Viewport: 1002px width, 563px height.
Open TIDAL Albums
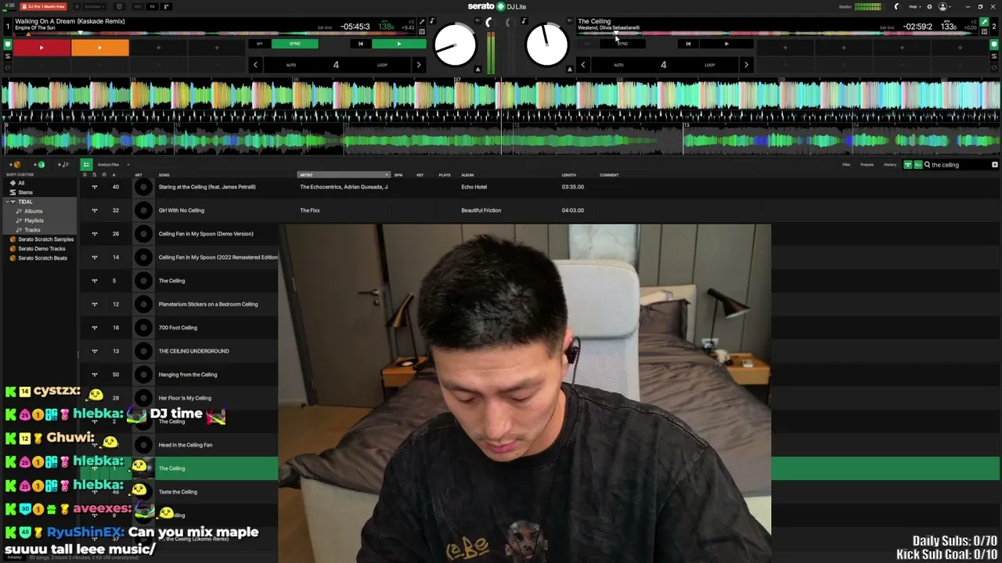click(33, 211)
